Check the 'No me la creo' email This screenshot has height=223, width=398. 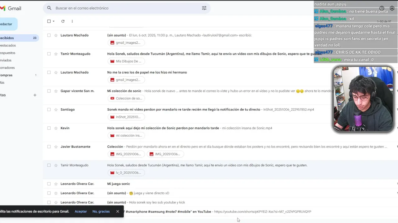coord(49,72)
